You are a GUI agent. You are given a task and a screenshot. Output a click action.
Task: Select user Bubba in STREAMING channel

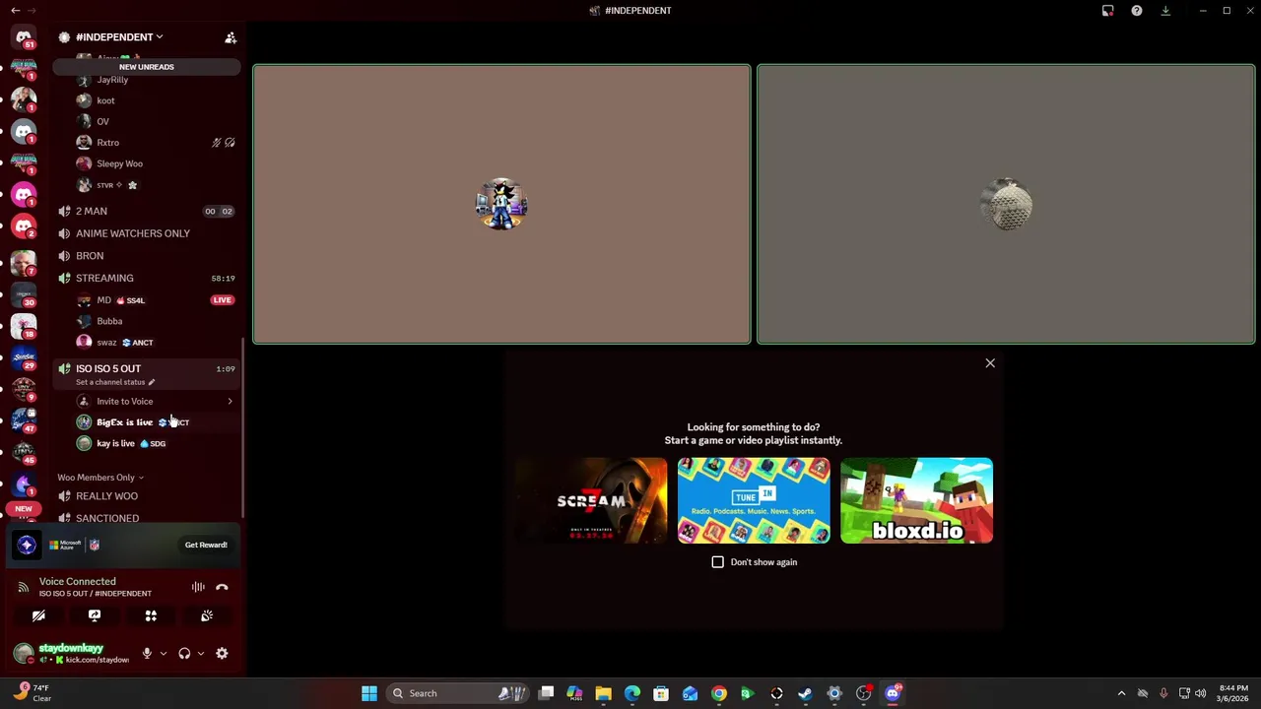pyautogui.click(x=109, y=321)
